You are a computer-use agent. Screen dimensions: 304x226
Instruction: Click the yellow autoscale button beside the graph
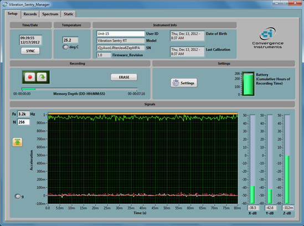[x=18, y=142]
